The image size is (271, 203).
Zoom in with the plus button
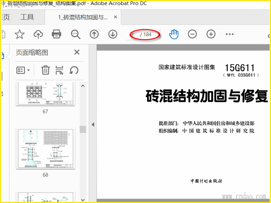[211, 34]
